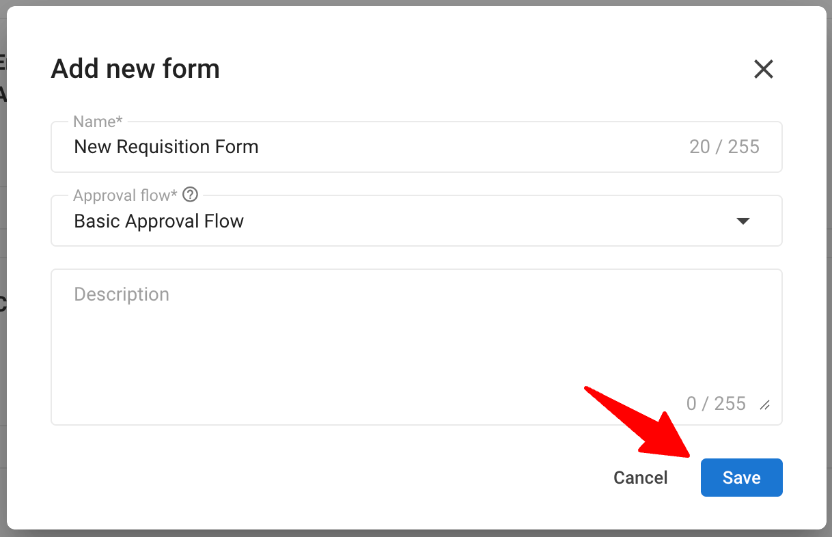
Task: Click the Approval flow* field label
Action: click(125, 195)
